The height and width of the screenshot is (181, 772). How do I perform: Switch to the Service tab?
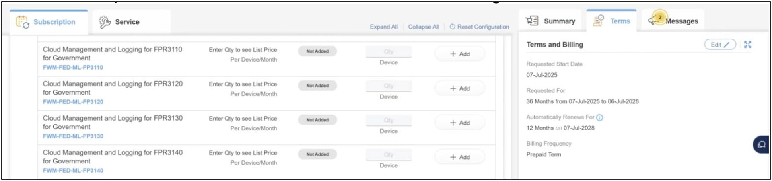tap(127, 22)
